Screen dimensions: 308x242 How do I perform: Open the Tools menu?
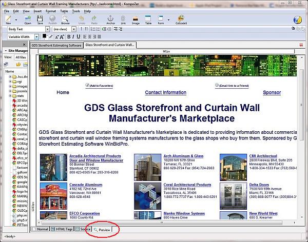coord(76,11)
